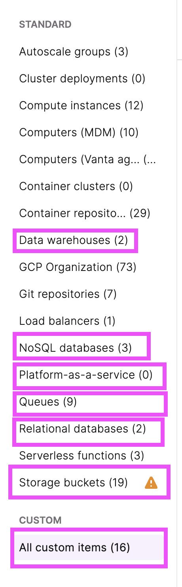Go to Compute instances (12)
182x587 pixels.
81,105
